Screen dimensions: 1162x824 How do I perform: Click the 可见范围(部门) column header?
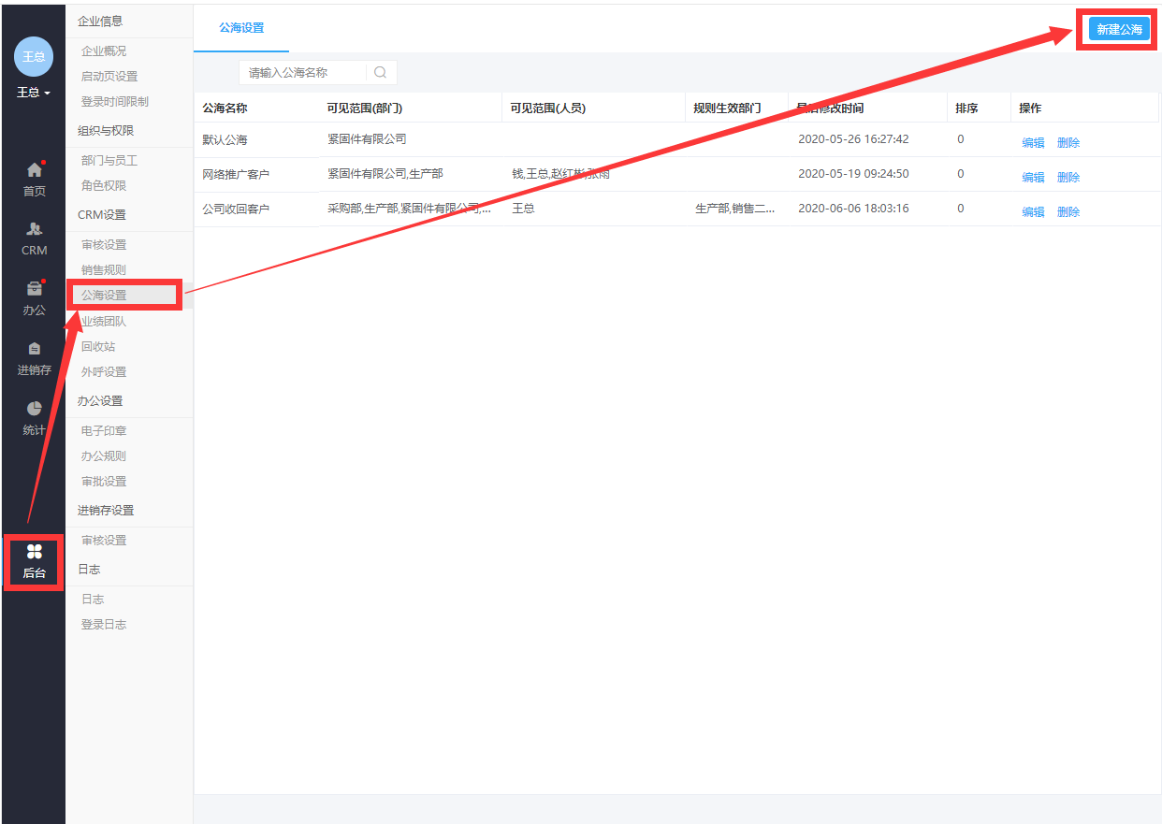365,108
